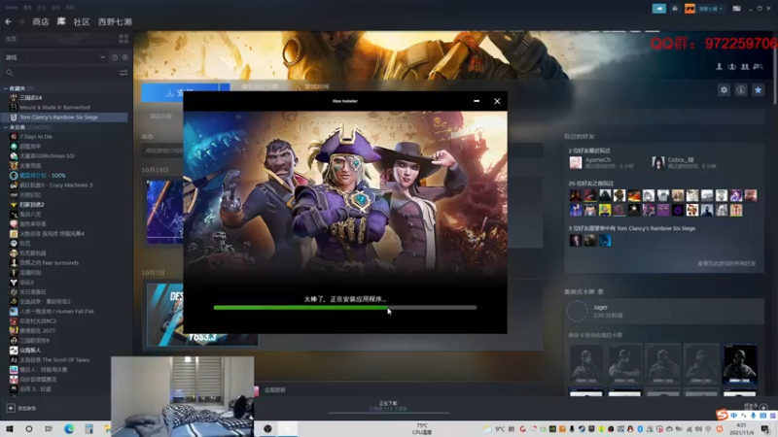Toggle ready-to-play filter icon

(125, 57)
